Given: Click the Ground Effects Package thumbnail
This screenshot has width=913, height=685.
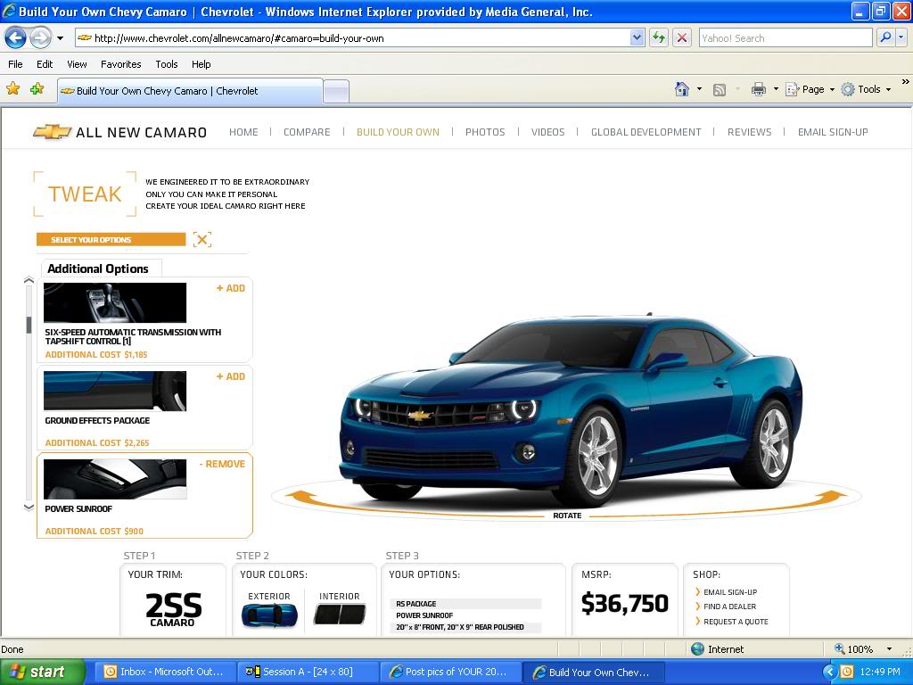Looking at the screenshot, I should pyautogui.click(x=115, y=391).
